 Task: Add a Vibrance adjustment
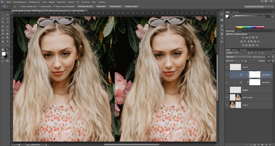click(257, 38)
